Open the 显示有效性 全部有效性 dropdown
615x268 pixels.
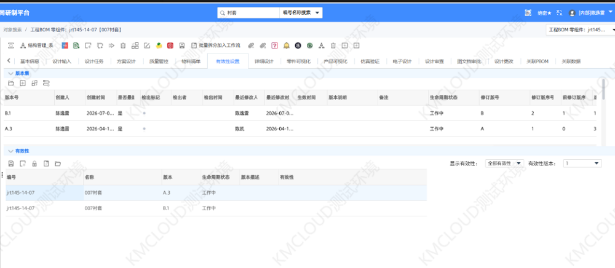504,164
